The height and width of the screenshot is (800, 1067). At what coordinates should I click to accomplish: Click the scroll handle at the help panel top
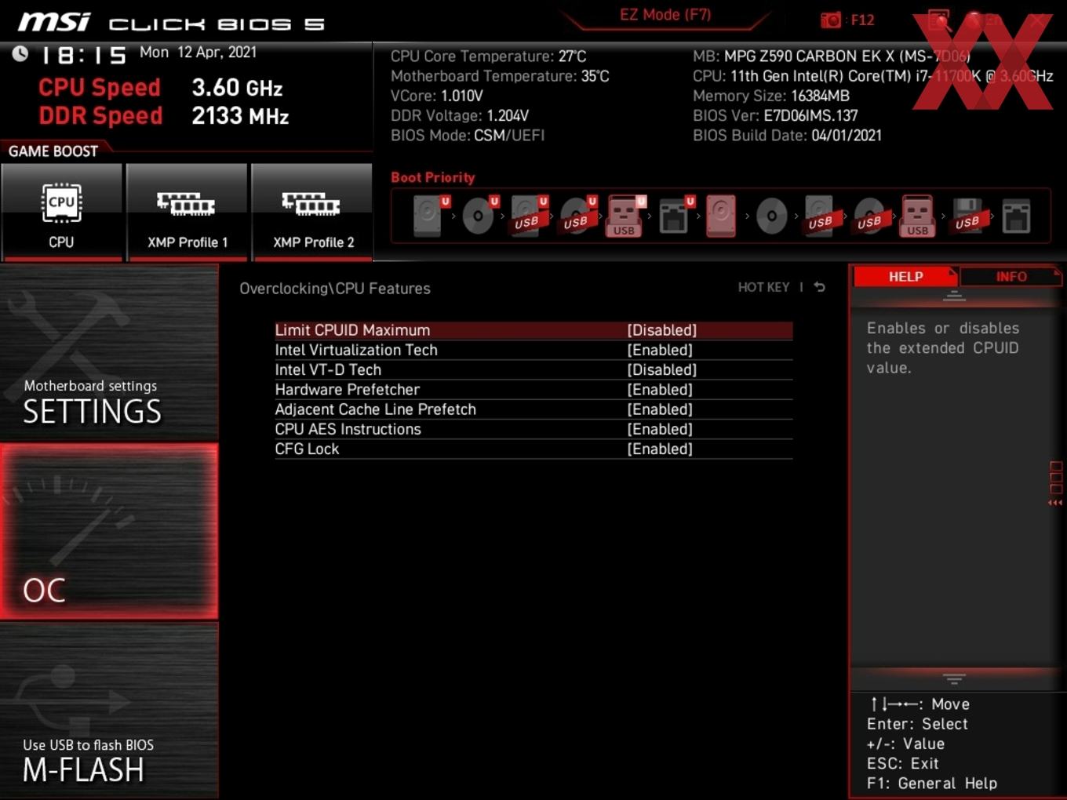coord(954,296)
